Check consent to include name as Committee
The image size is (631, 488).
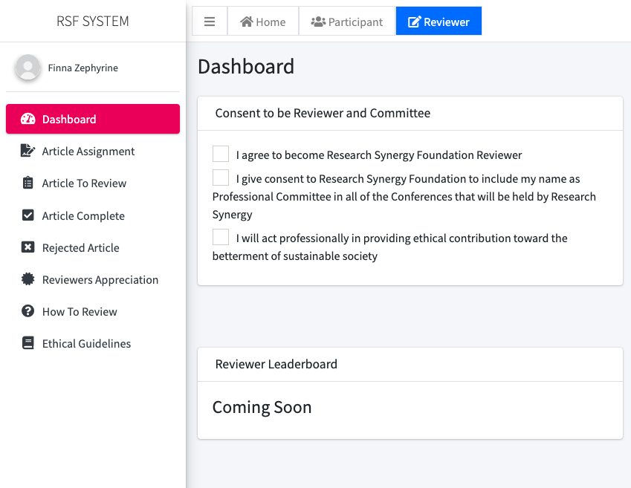point(221,178)
